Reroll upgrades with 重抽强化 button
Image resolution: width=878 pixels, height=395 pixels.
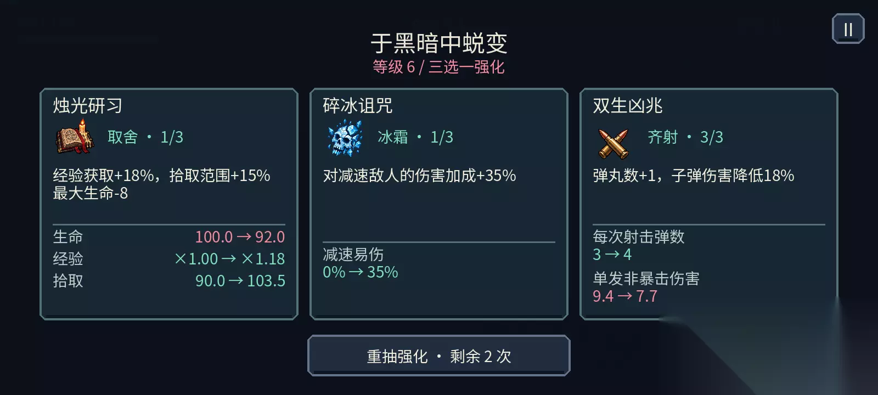coord(439,356)
